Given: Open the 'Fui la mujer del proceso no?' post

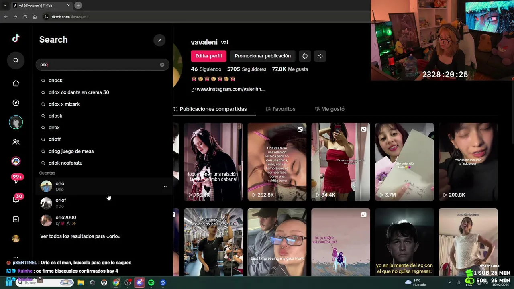Looking at the screenshot, I should [341, 242].
